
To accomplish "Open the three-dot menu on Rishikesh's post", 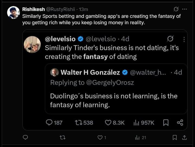I will [x=184, y=9].
